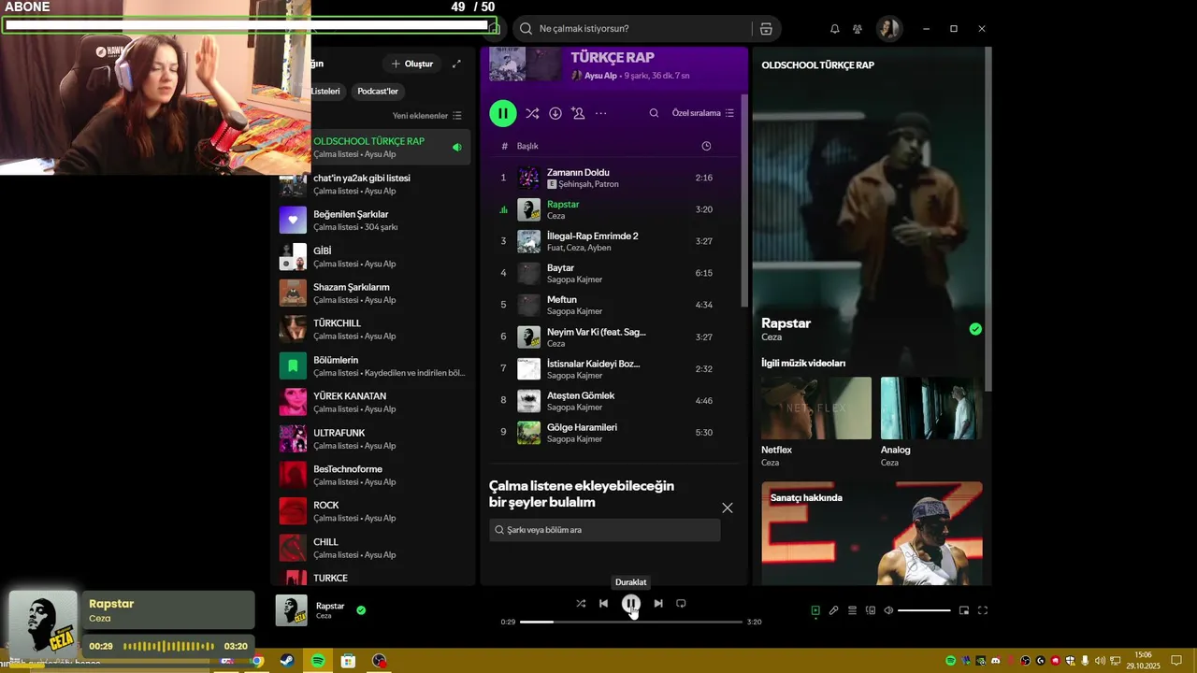The height and width of the screenshot is (673, 1197).
Task: Open the ULTRAFUNK playlist
Action: [374, 438]
